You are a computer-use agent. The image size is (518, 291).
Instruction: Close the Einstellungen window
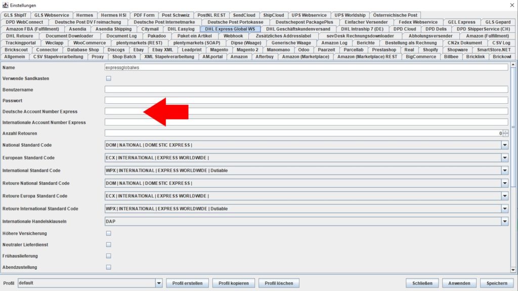[x=512, y=5]
